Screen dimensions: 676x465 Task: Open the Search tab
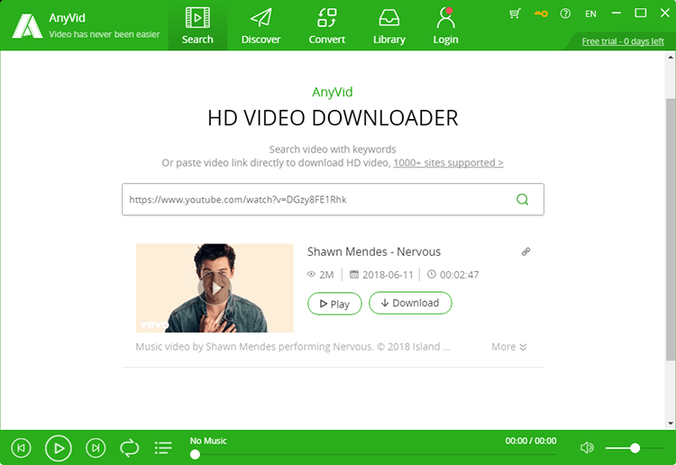[197, 26]
